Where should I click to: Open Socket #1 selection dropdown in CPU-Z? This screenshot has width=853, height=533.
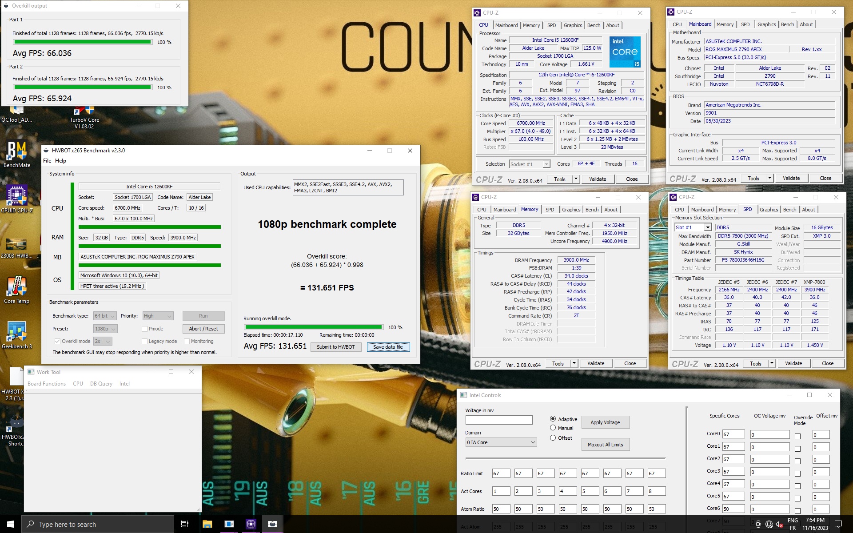pyautogui.click(x=530, y=164)
